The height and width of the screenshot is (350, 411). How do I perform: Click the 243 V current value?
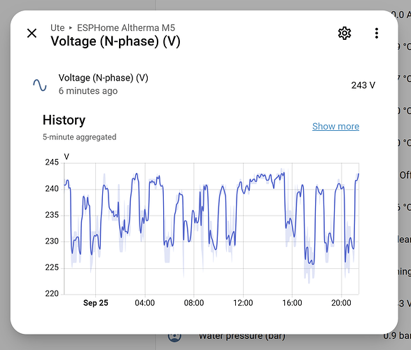[363, 85]
